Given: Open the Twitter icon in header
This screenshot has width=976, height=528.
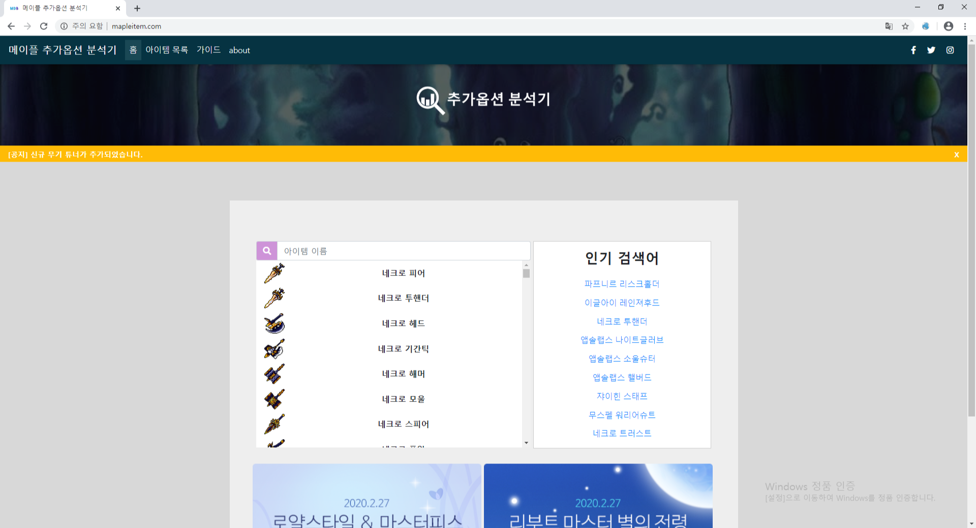Looking at the screenshot, I should pyautogui.click(x=931, y=50).
